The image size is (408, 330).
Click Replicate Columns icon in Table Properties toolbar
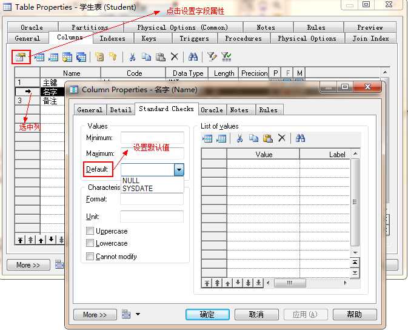[81, 57]
